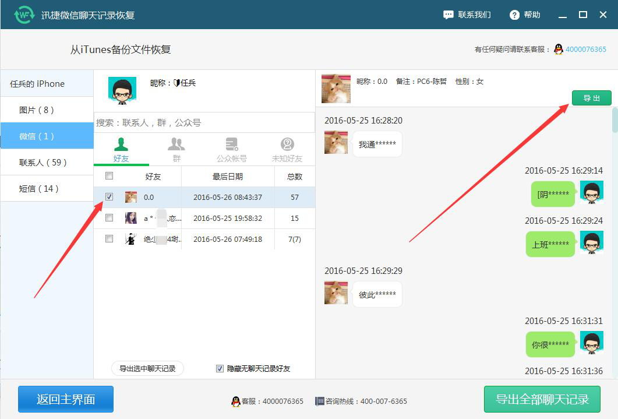The height and width of the screenshot is (419, 618).
Task: Click total count 57 cell
Action: tap(295, 197)
